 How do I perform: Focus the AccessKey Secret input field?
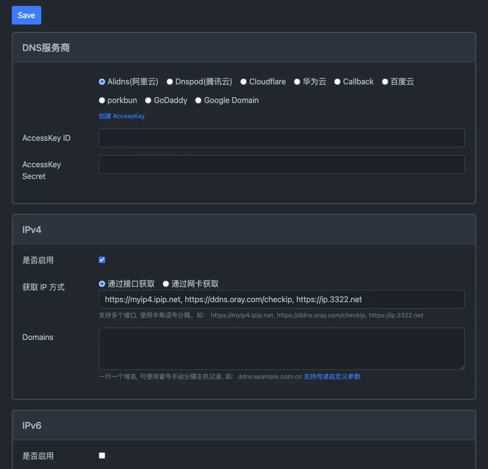click(x=282, y=164)
